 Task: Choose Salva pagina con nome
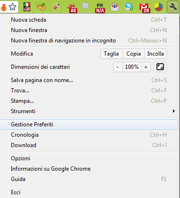tap(93, 80)
